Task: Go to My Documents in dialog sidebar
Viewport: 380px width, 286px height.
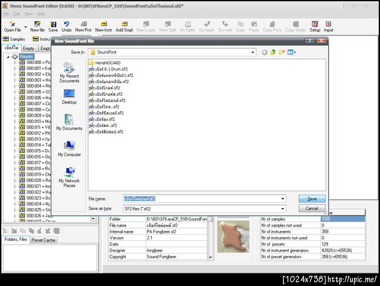Action: click(69, 122)
